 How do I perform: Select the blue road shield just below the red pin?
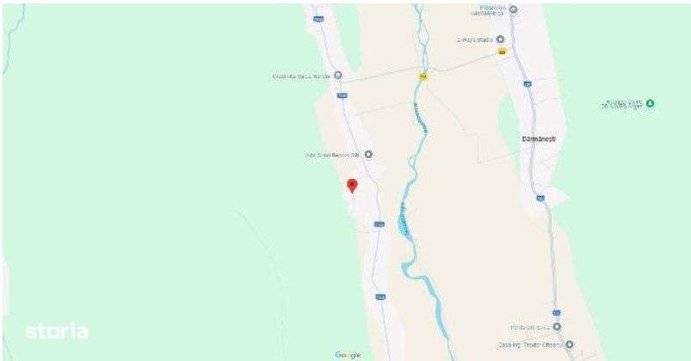379,224
